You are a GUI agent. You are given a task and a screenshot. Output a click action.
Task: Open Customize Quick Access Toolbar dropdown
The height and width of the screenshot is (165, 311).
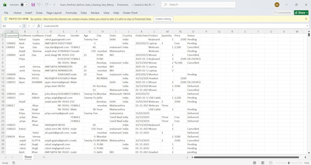point(54,5)
